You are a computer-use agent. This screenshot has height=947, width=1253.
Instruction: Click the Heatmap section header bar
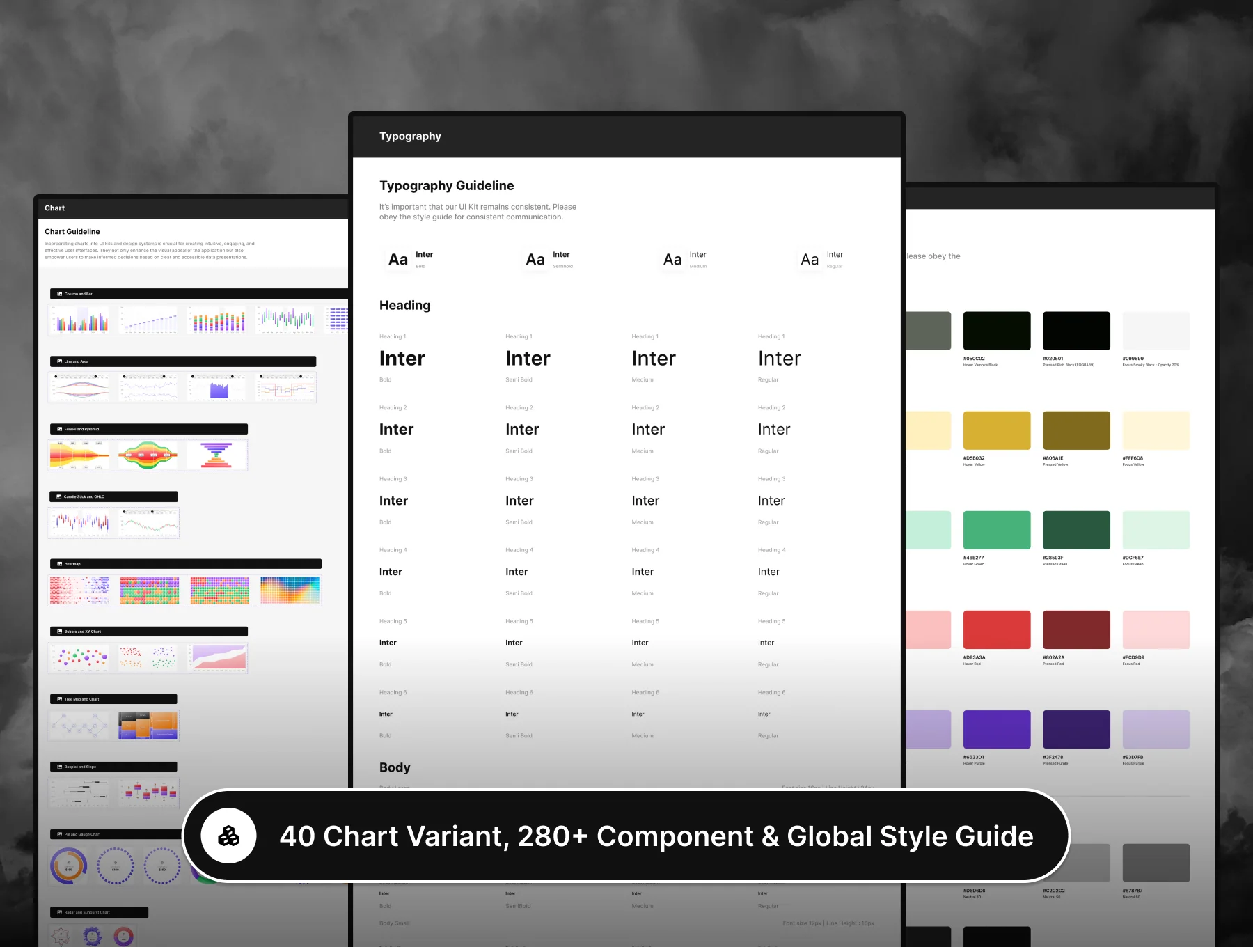tap(186, 564)
